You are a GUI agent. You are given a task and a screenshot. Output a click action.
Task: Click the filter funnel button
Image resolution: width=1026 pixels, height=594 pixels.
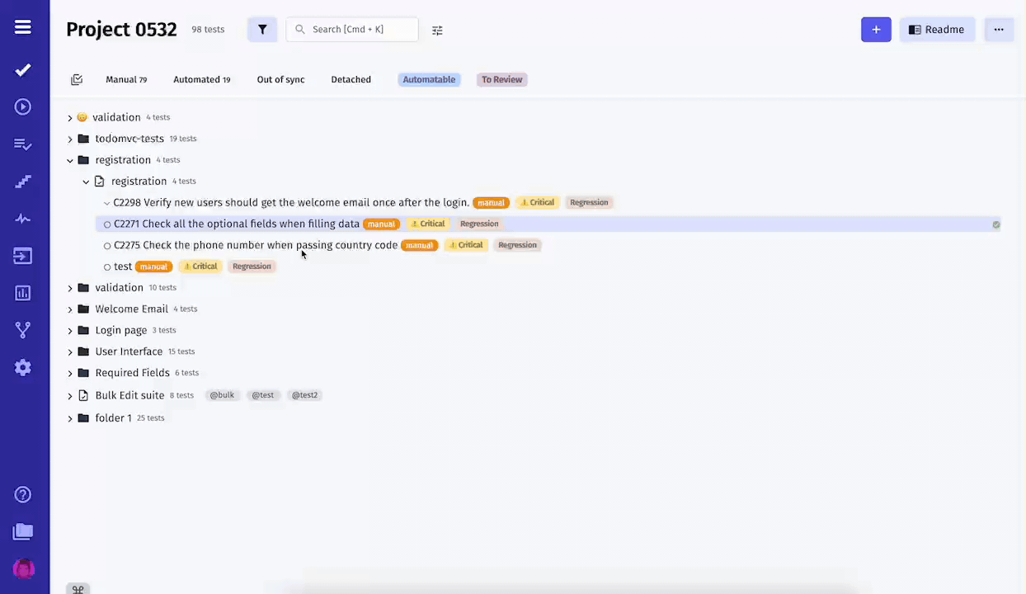[262, 30]
